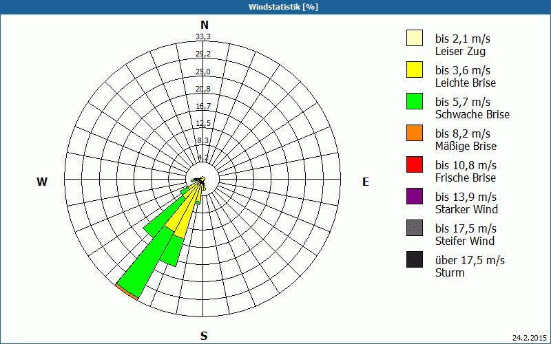Click the 'Steifer Wind' legend label
551x344 pixels.
(x=464, y=241)
